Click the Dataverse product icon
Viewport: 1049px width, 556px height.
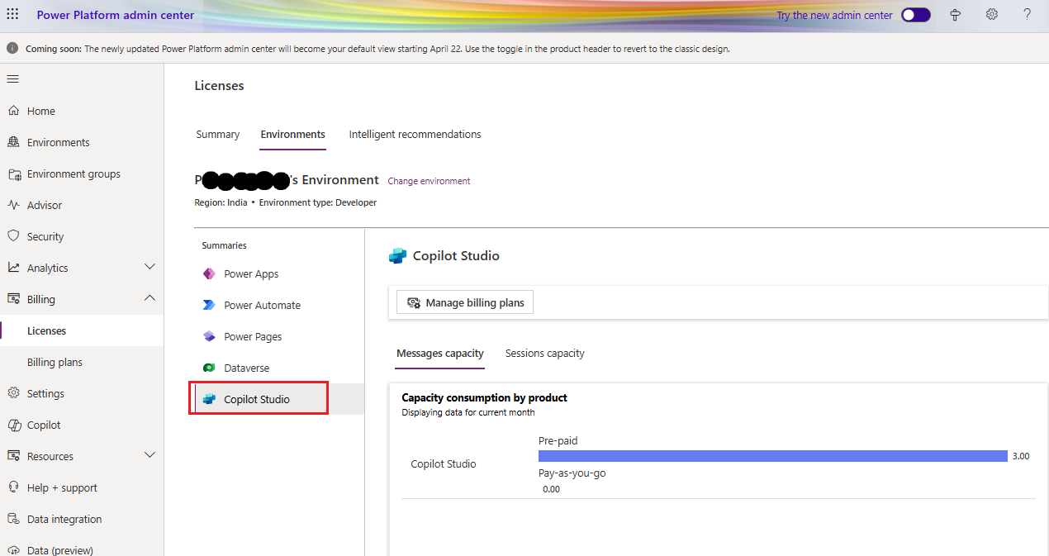coord(209,368)
